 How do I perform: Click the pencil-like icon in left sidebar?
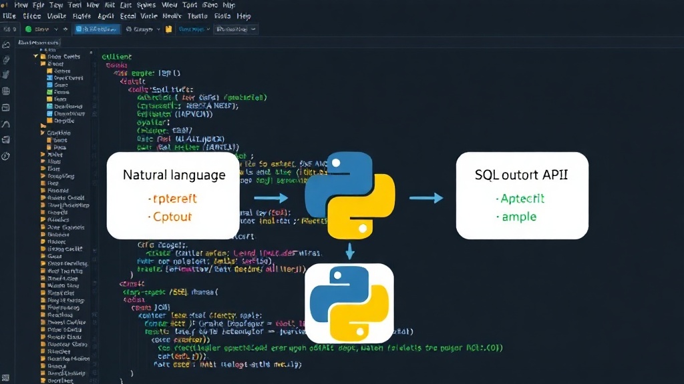(x=6, y=60)
